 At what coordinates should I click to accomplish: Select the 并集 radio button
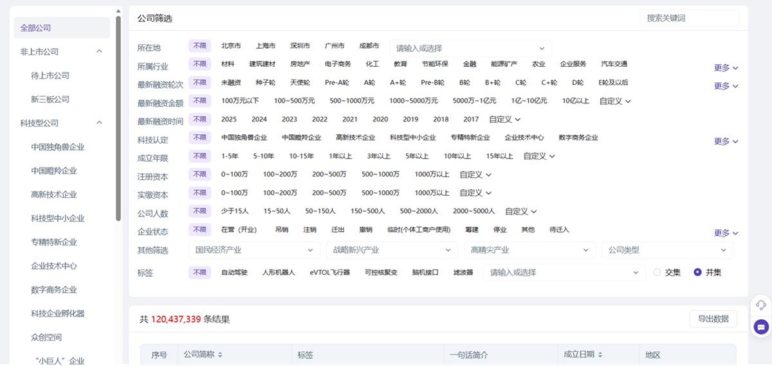(697, 272)
